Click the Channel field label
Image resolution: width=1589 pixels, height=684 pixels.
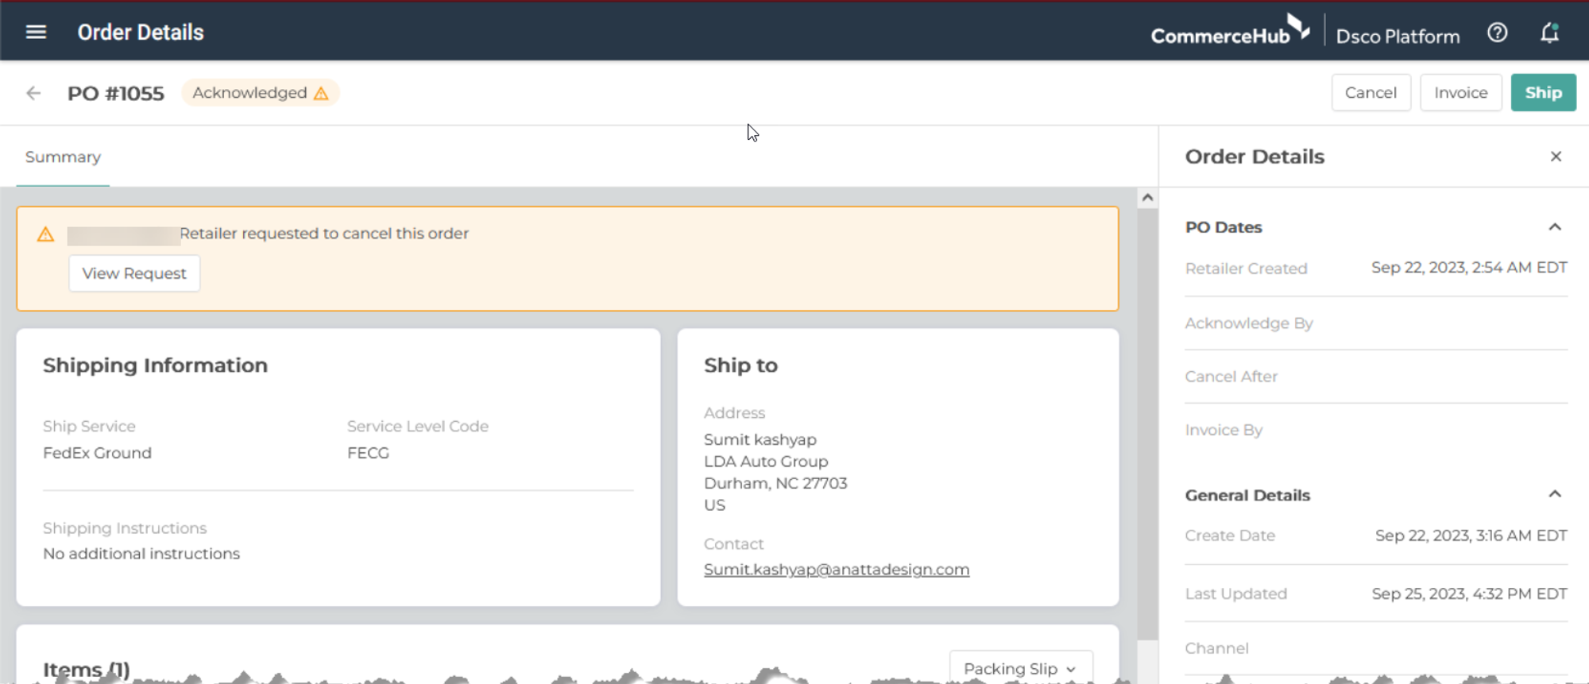[1216, 648]
